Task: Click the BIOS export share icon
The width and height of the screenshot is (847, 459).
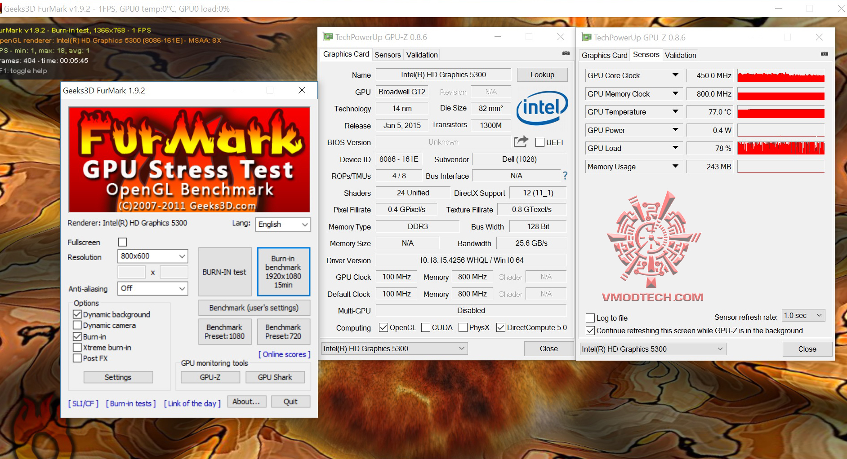Action: (x=521, y=142)
